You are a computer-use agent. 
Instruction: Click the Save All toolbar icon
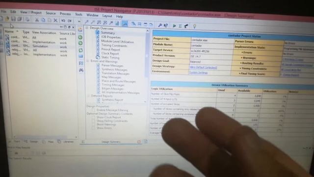[x=20, y=19]
